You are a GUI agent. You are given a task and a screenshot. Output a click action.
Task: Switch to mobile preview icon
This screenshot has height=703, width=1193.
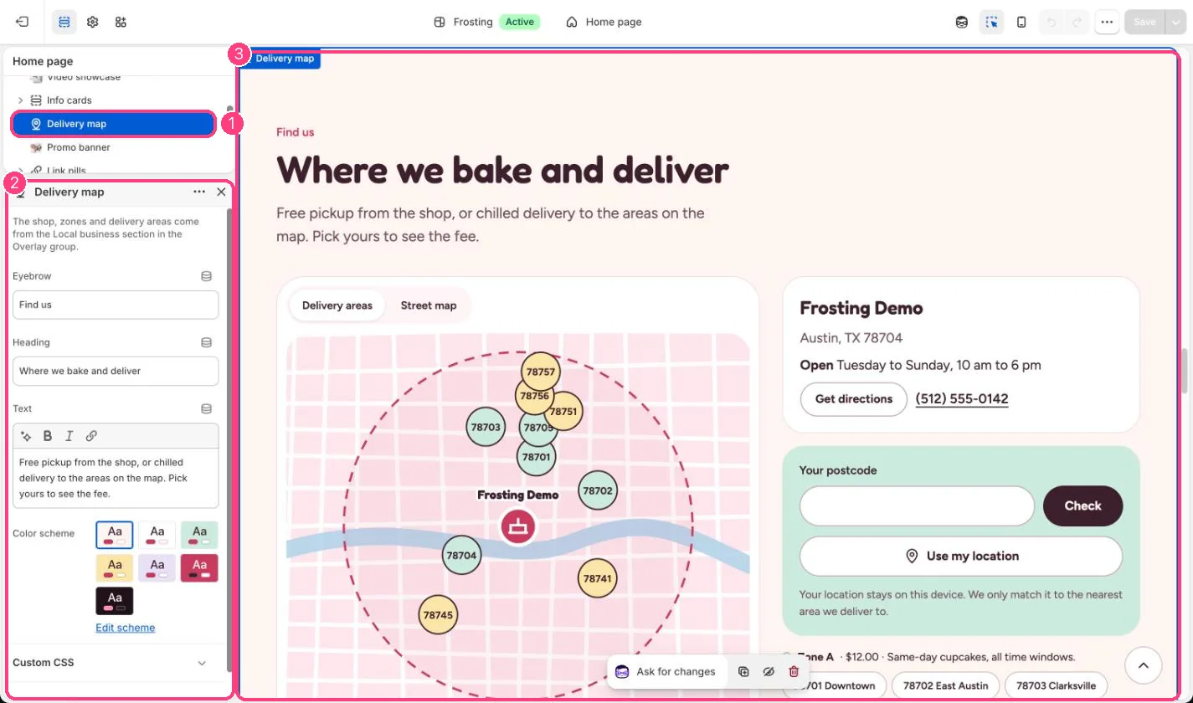(1021, 22)
